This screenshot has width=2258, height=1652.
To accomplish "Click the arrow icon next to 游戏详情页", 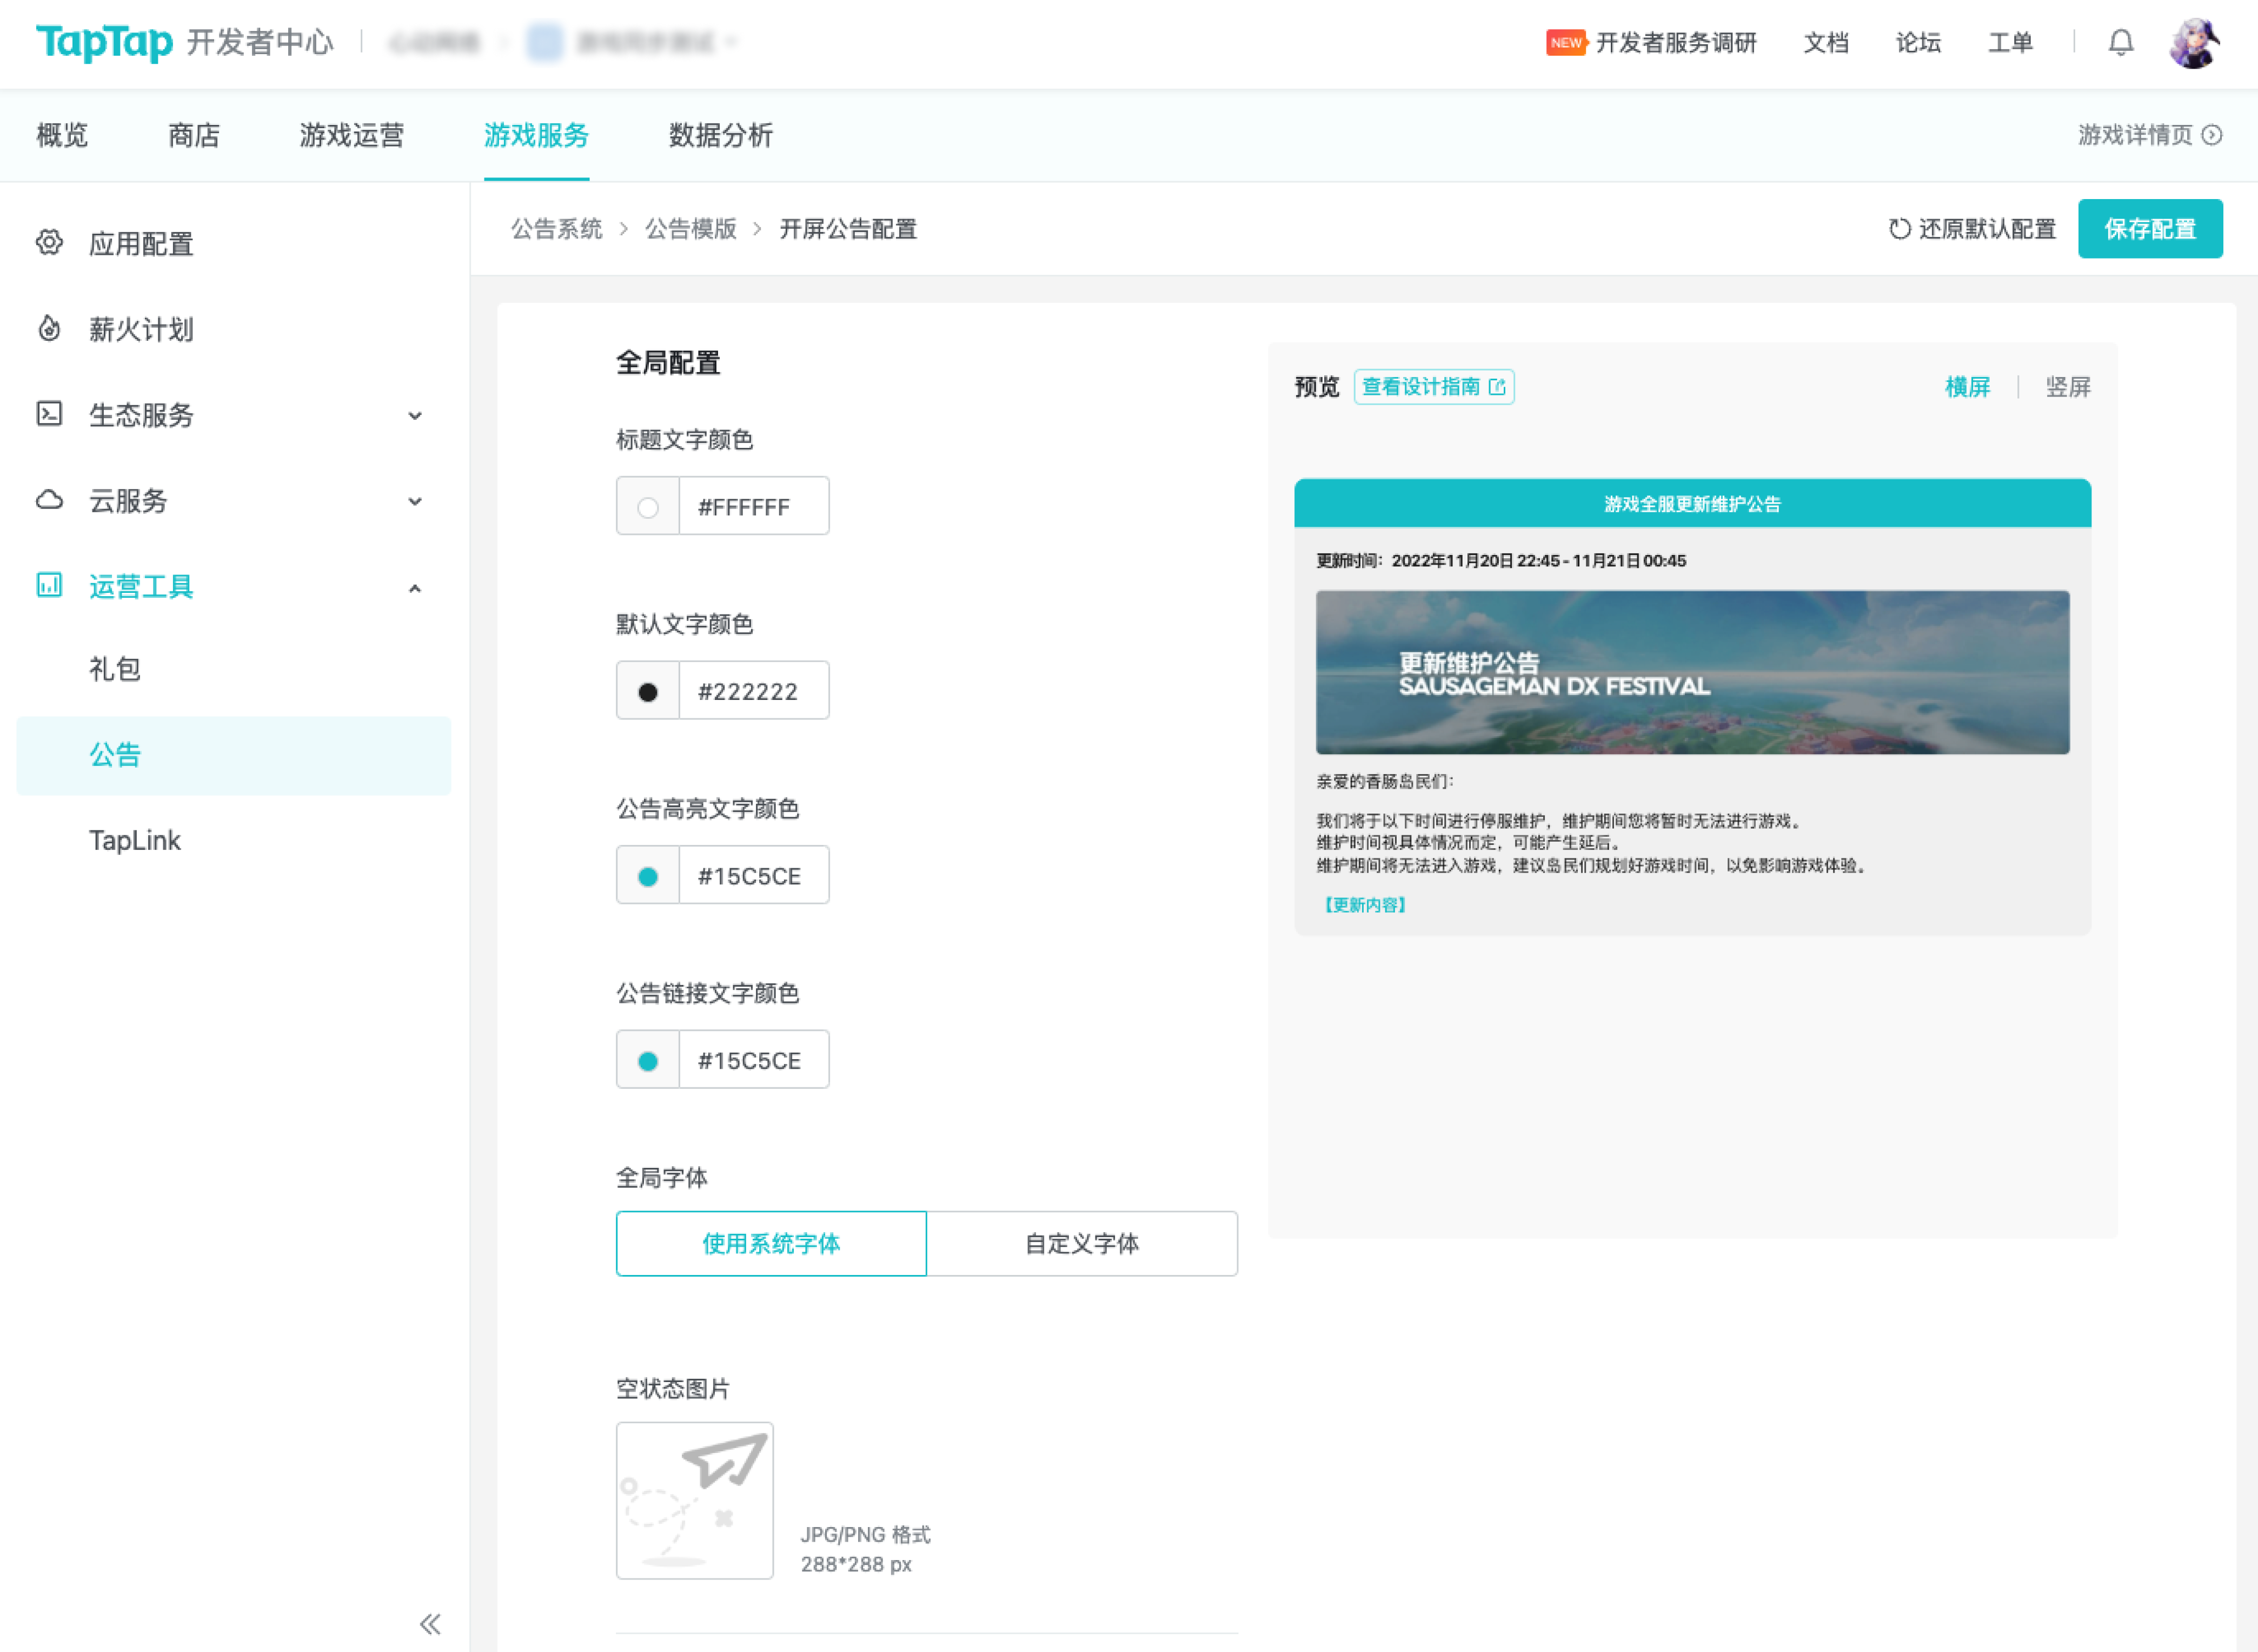I will 2212,135.
